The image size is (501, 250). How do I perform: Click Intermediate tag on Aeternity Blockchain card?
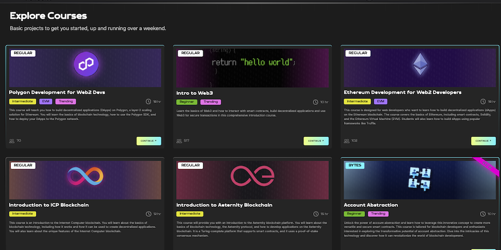(x=190, y=214)
